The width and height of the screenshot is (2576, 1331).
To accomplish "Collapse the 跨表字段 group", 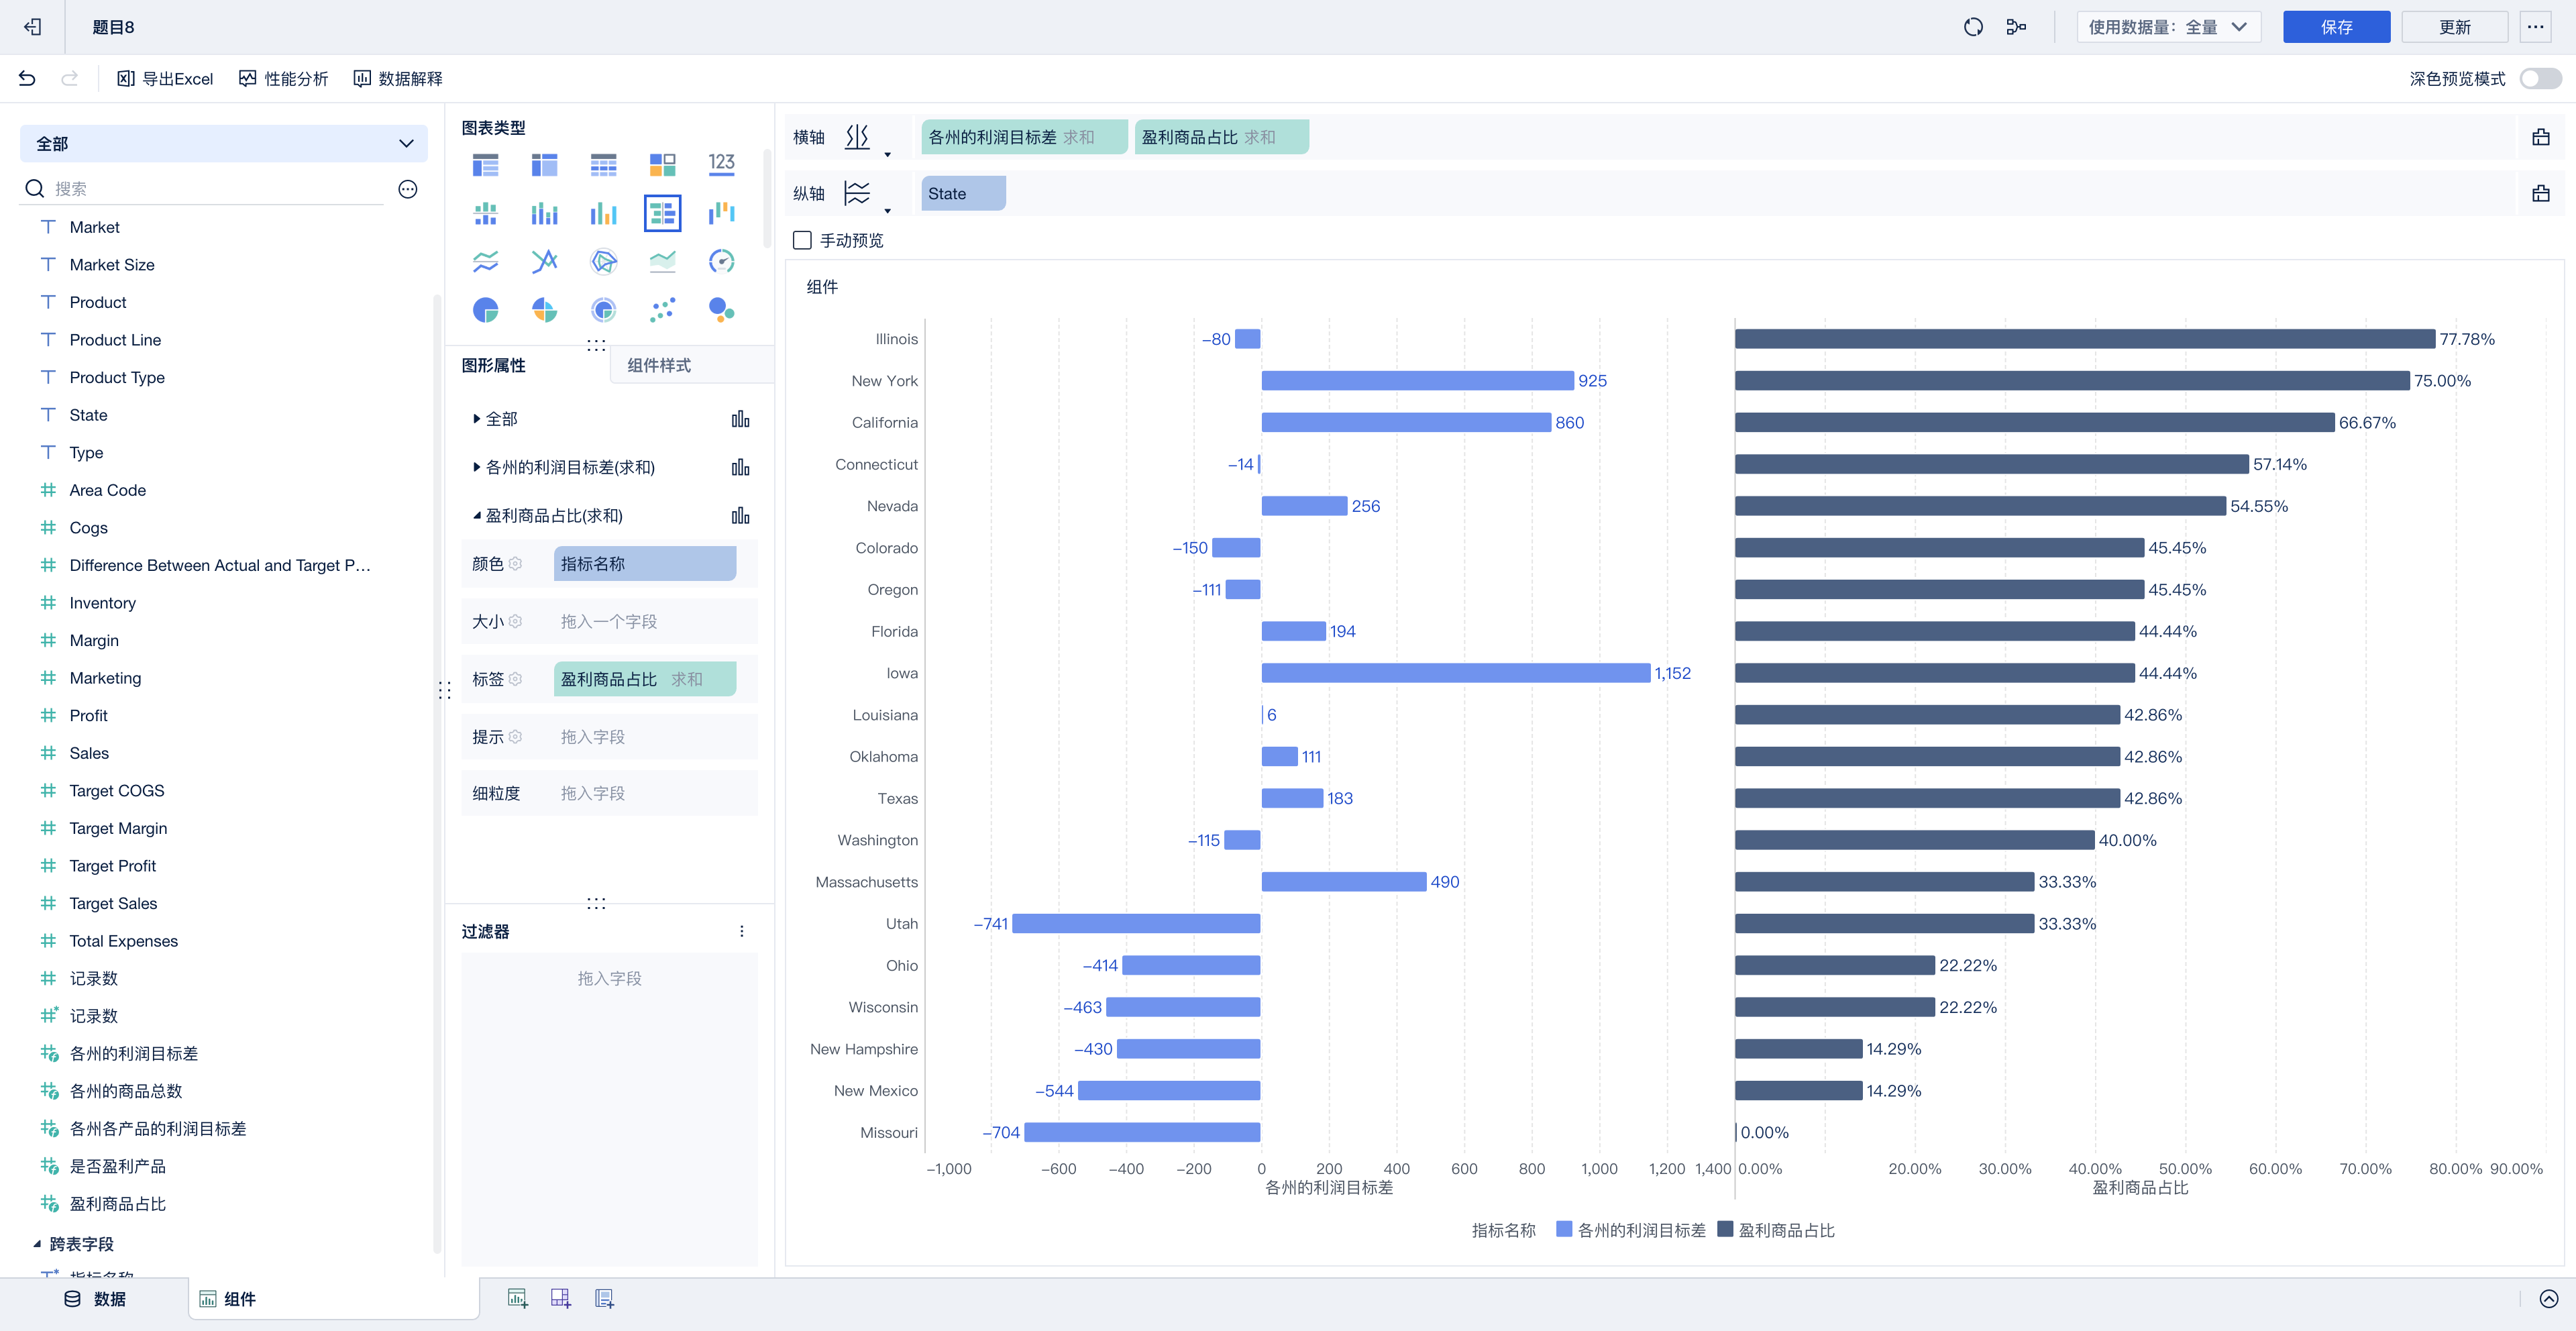I will (37, 1244).
